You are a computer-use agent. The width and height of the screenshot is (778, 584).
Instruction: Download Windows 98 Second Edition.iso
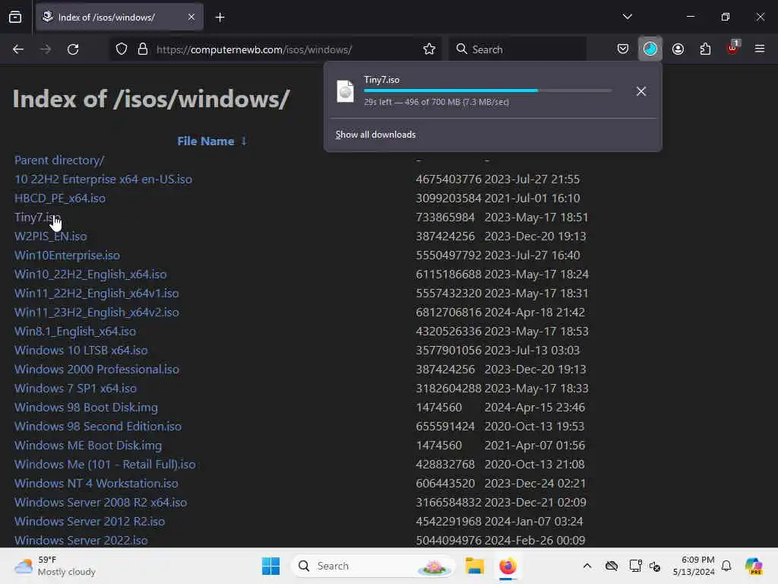tap(98, 426)
